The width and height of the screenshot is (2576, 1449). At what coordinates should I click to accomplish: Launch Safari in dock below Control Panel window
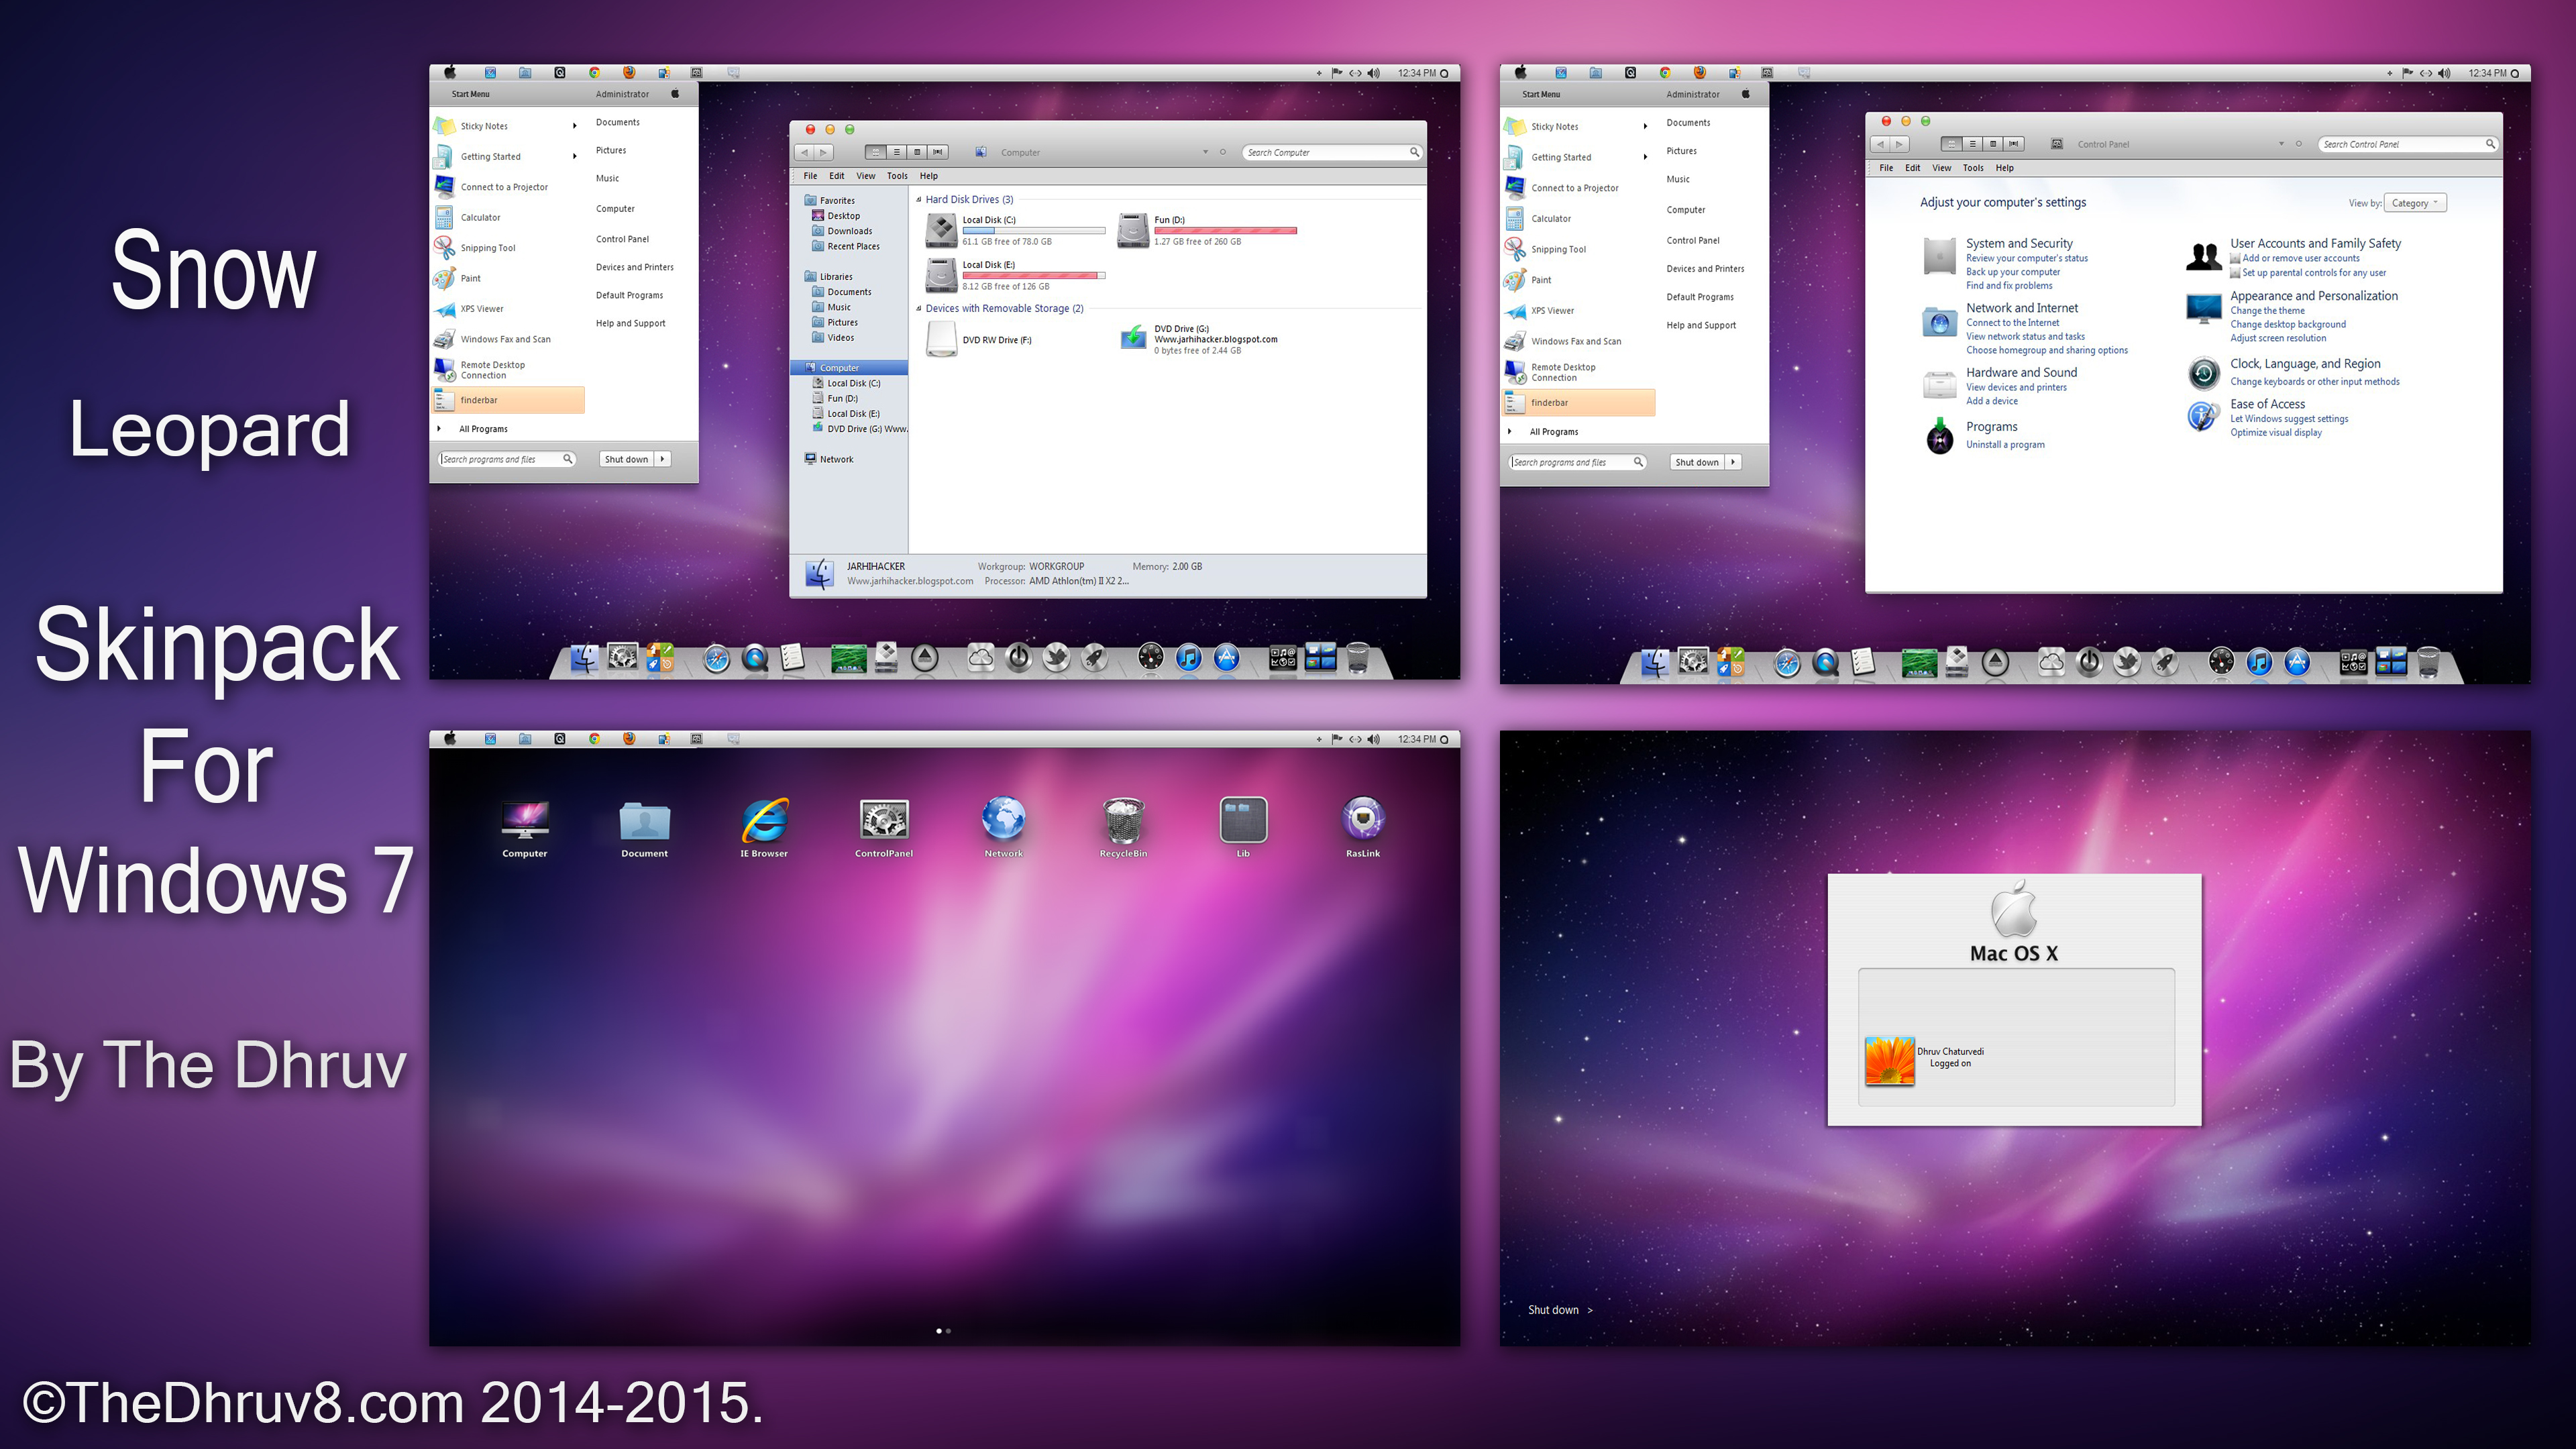coord(1787,662)
